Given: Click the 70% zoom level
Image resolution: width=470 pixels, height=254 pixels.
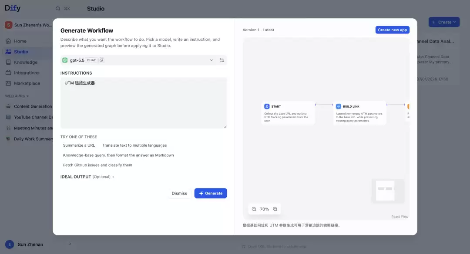Looking at the screenshot, I should point(265,209).
